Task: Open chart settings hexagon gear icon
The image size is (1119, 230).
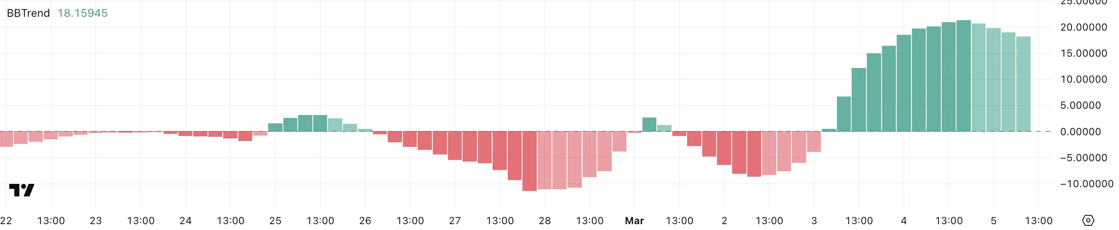Action: (1088, 220)
